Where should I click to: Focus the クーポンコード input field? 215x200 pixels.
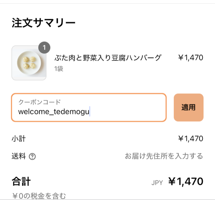tap(89, 108)
